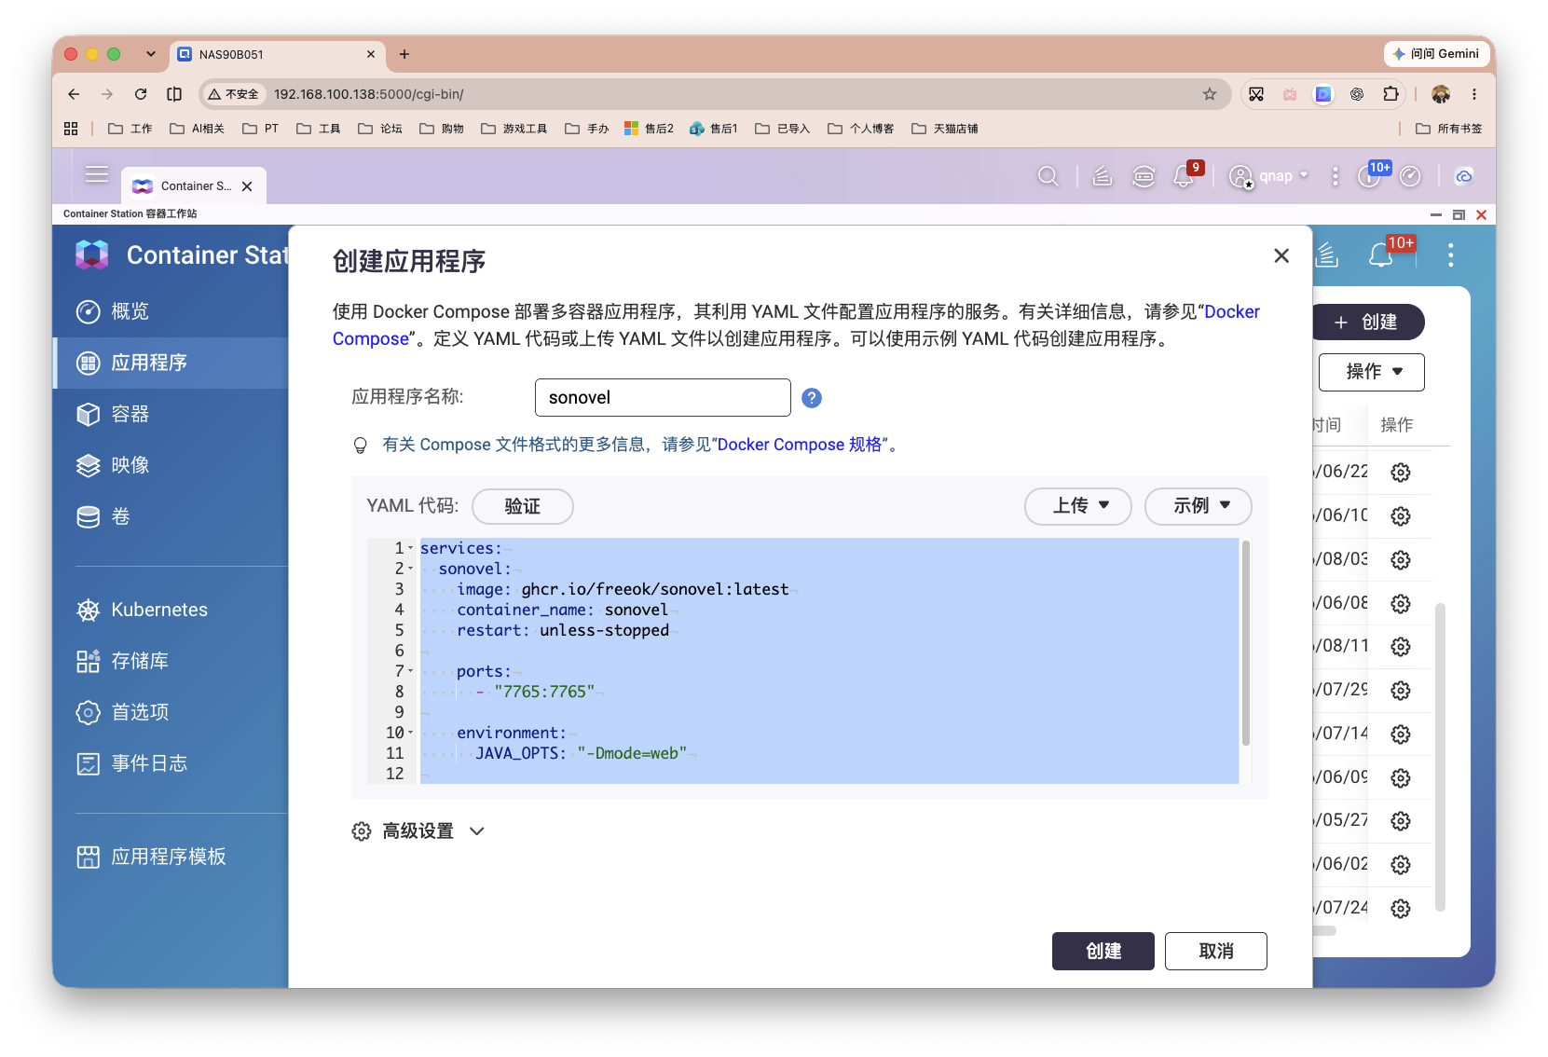Open the qnap user account menu
The width and height of the screenshot is (1548, 1057).
1268,176
